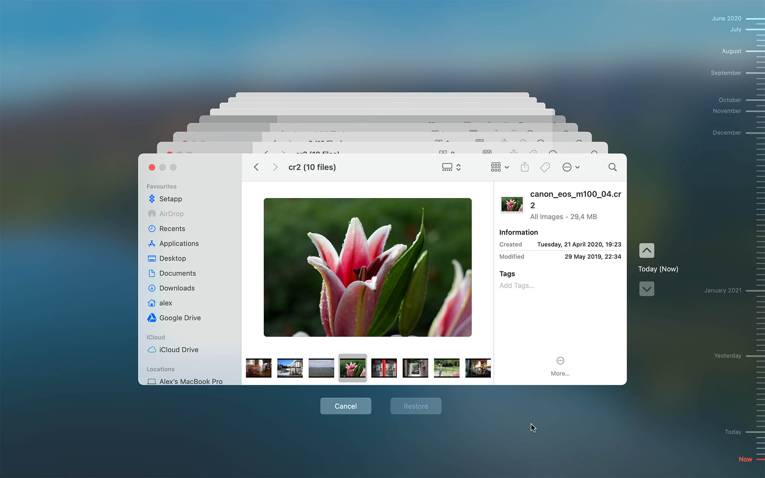This screenshot has height=478, width=765.
Task: Click the navigate back arrow icon
Action: click(x=257, y=167)
